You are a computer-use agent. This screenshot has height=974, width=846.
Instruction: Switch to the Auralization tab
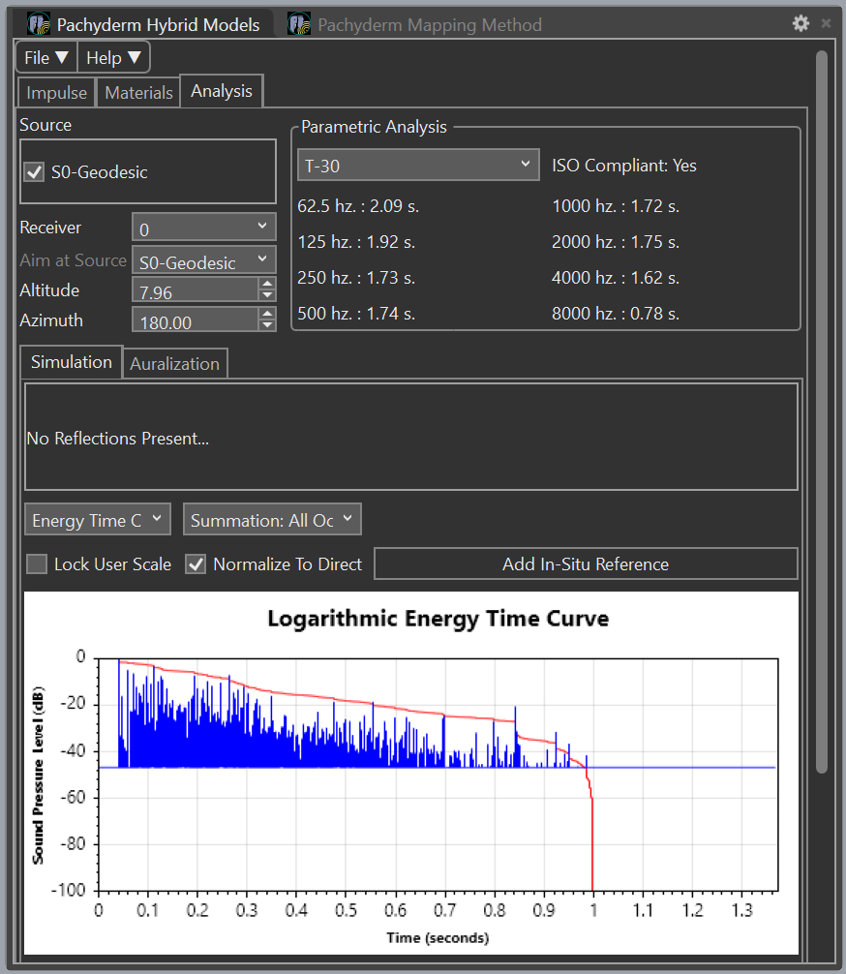pyautogui.click(x=174, y=364)
